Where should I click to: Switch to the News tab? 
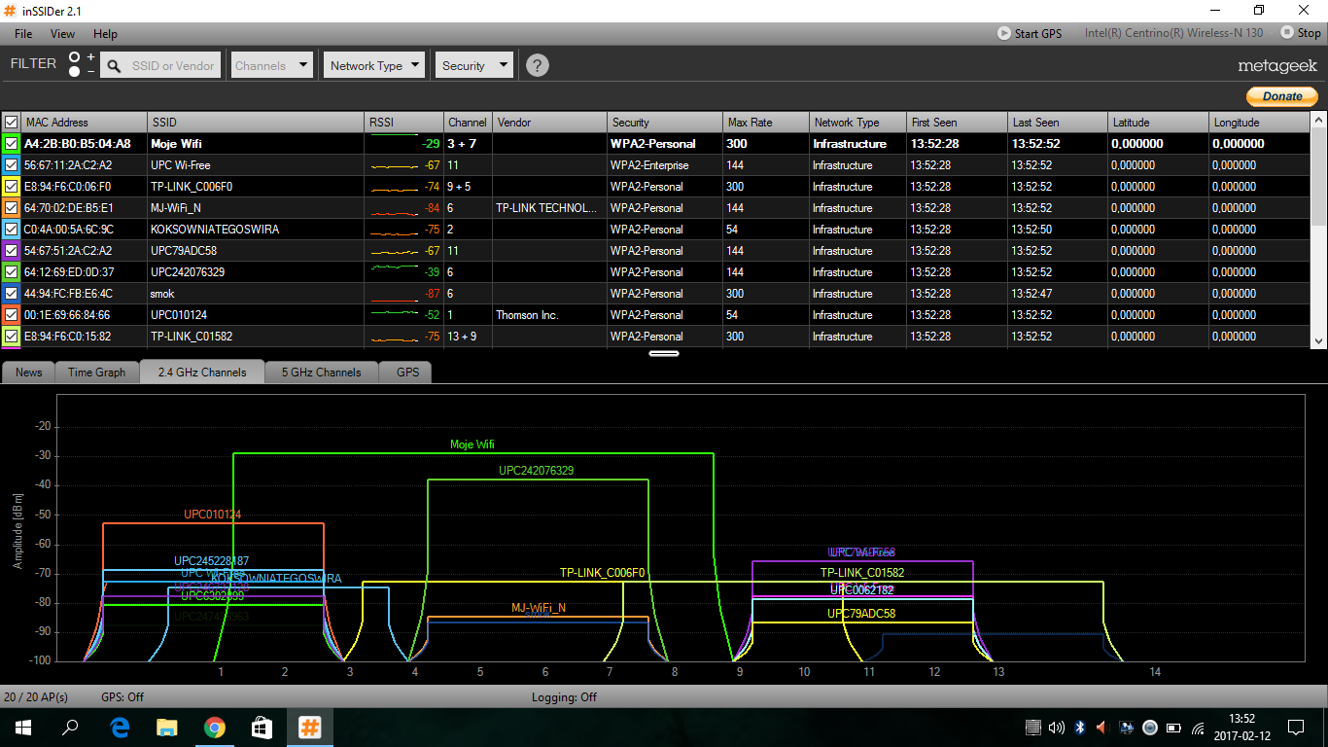click(x=29, y=373)
